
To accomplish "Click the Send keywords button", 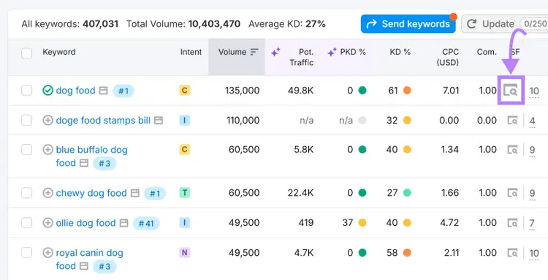I will click(408, 24).
